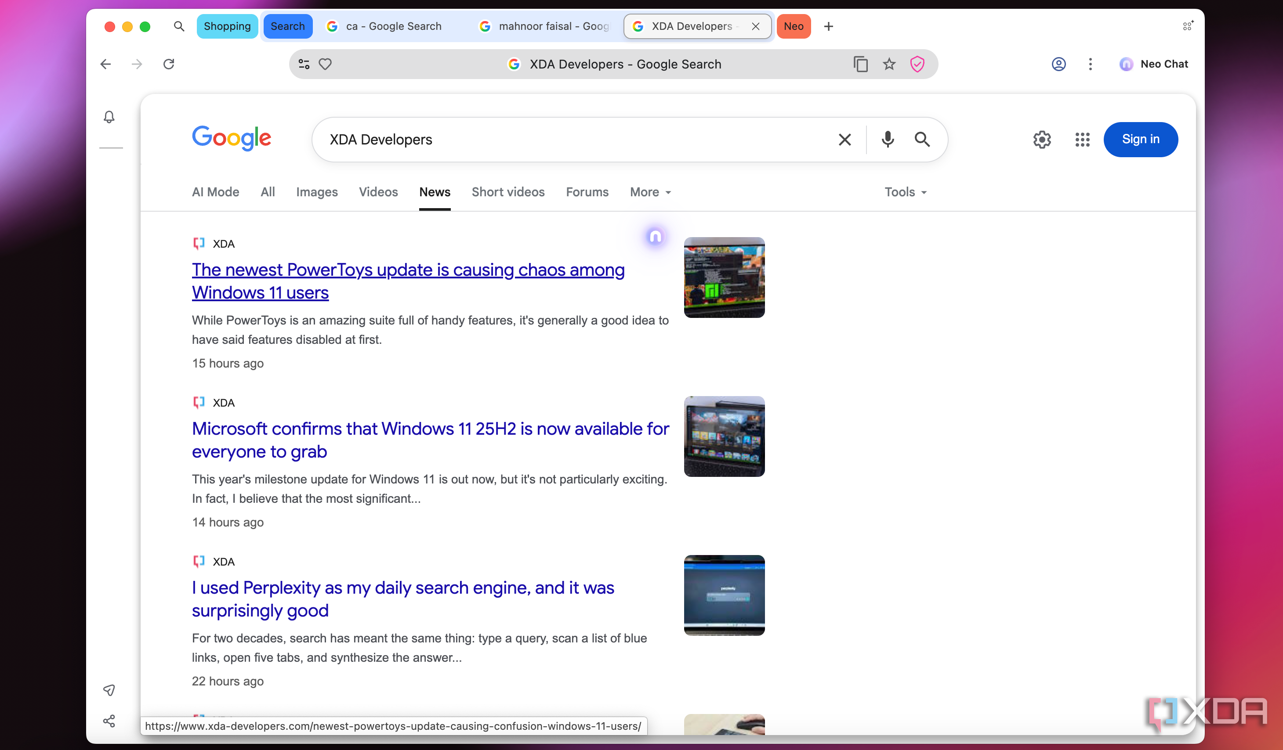Screen dimensions: 1283x750
Task: Click XDA source label above 25H2 article
Action: coord(224,403)
